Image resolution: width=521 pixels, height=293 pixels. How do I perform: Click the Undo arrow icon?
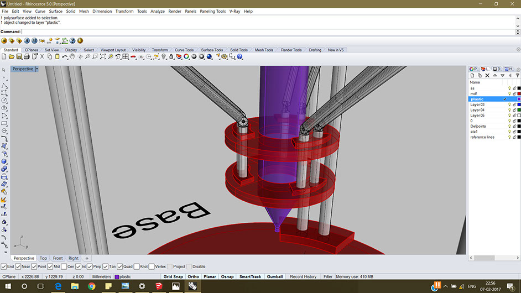(x=65, y=57)
